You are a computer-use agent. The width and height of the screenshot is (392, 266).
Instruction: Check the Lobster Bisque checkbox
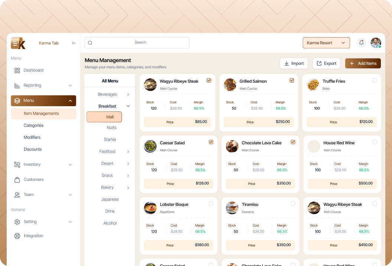click(x=211, y=204)
